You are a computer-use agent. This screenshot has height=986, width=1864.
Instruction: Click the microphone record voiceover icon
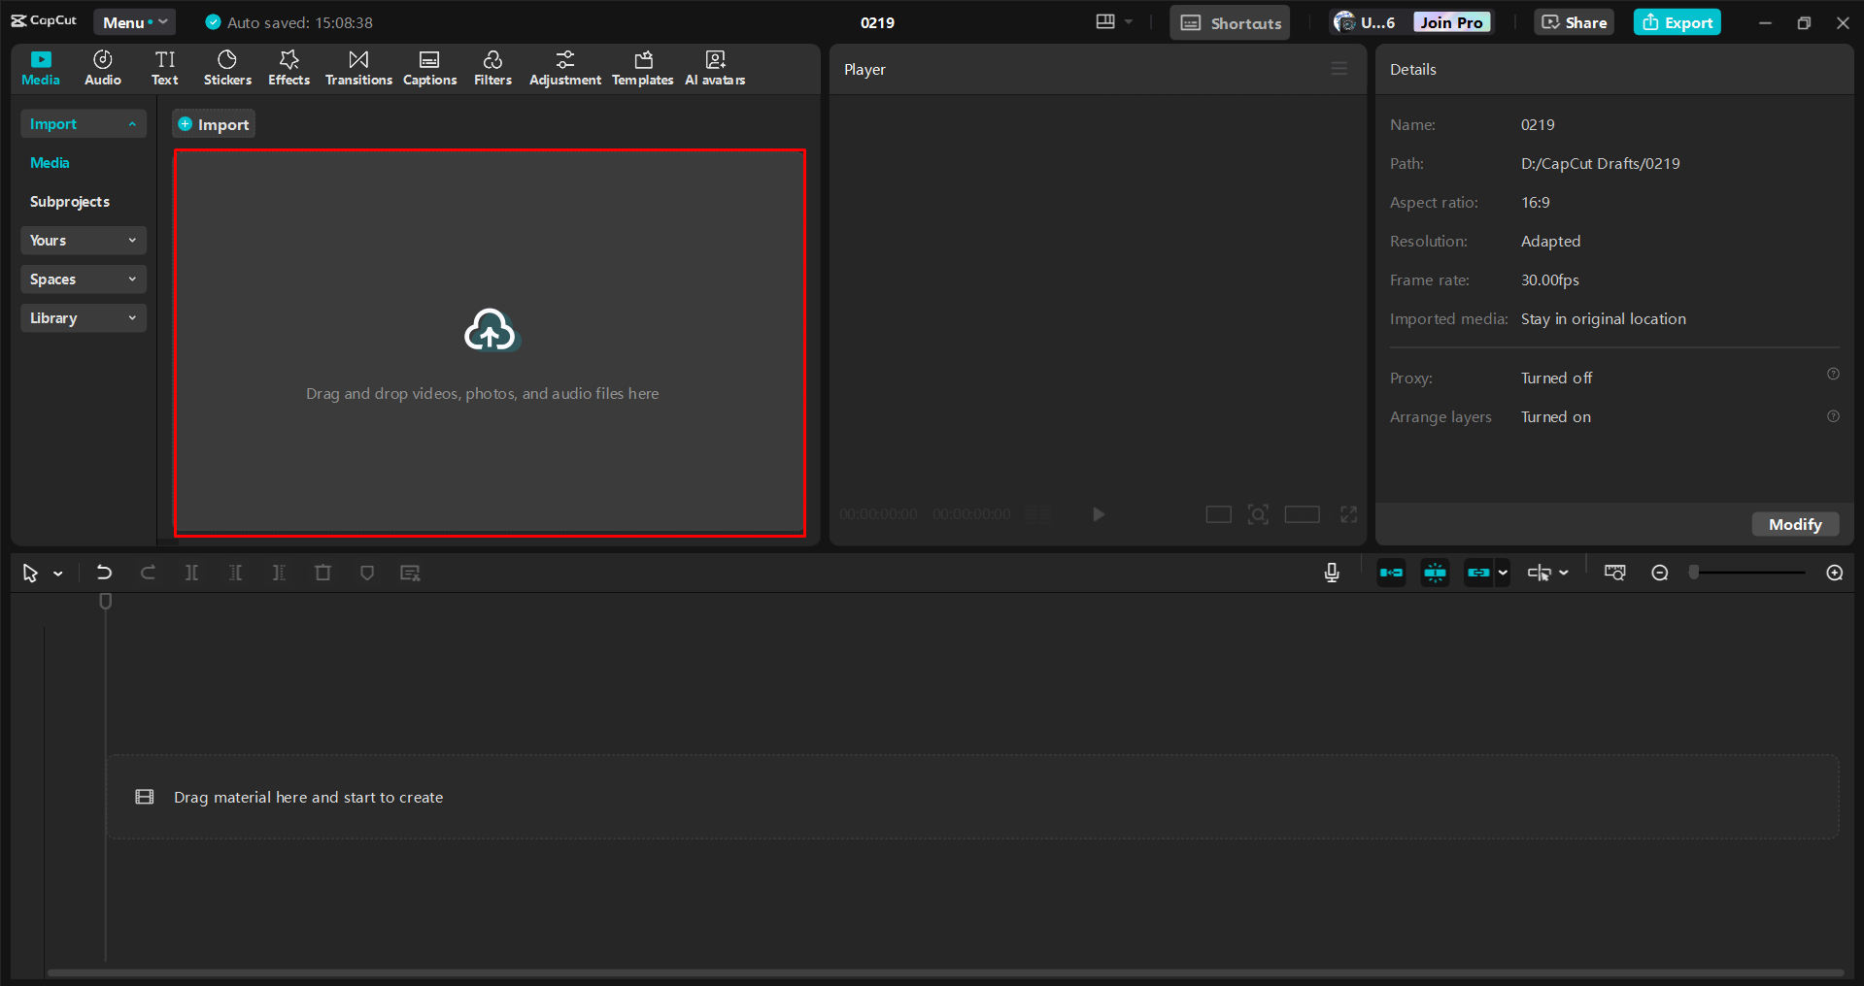1332,573
